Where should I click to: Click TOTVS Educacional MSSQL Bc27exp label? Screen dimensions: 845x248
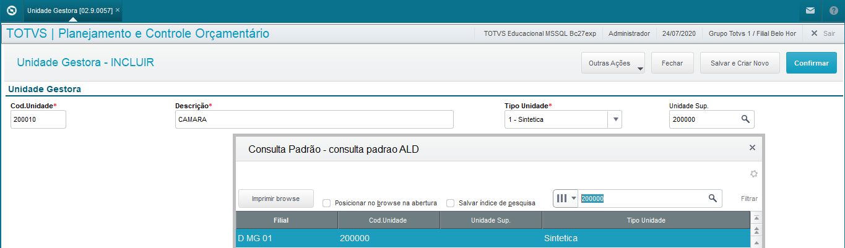click(x=540, y=33)
